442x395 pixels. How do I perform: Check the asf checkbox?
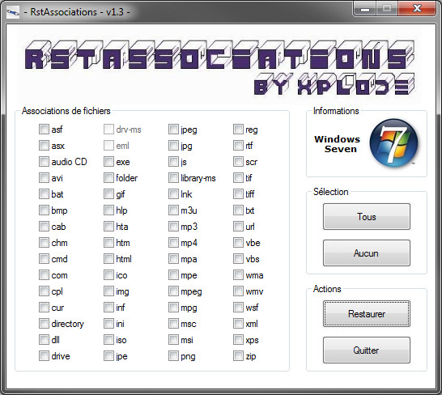click(44, 130)
